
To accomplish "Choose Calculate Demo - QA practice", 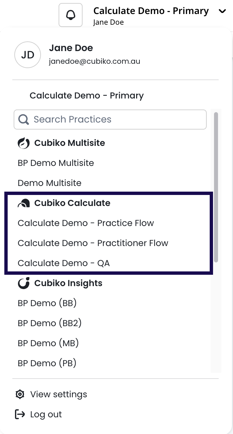I will (64, 263).
